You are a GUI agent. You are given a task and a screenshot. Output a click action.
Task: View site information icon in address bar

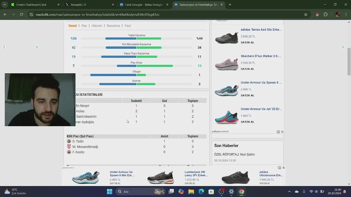[x=31, y=15]
